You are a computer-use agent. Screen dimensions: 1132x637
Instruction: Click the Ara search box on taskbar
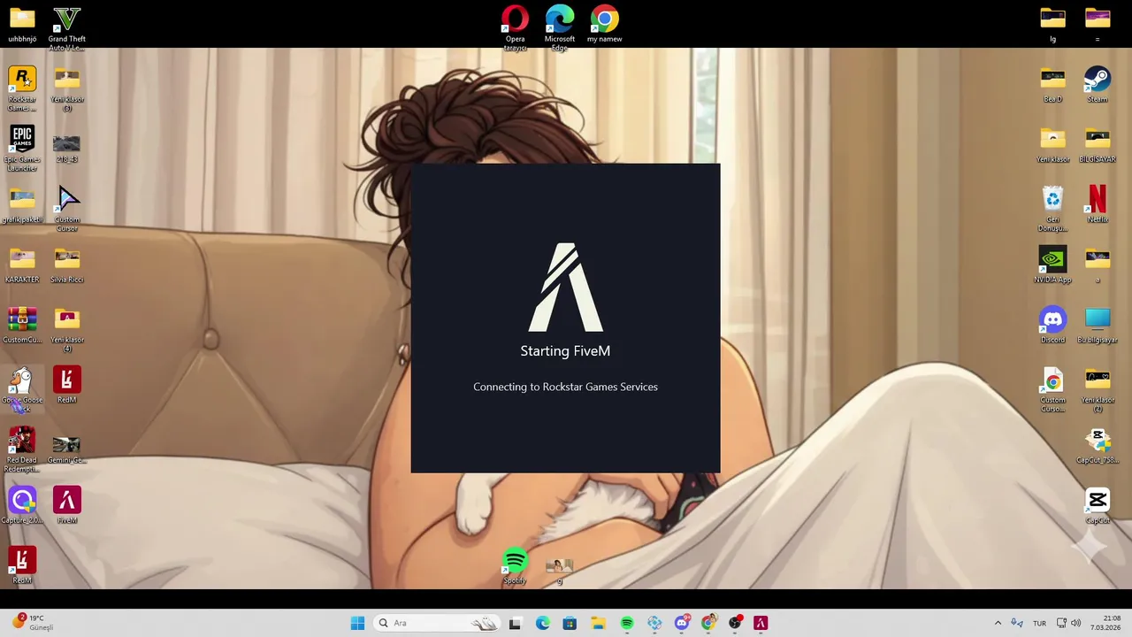[438, 623]
